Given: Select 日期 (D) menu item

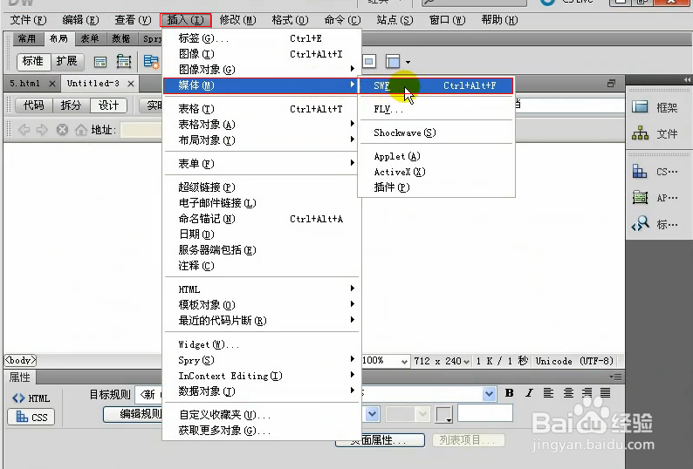Looking at the screenshot, I should click(261, 234).
